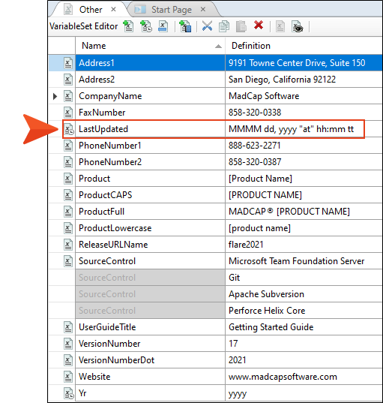Select the Other tab
383x403 pixels.
[91, 10]
